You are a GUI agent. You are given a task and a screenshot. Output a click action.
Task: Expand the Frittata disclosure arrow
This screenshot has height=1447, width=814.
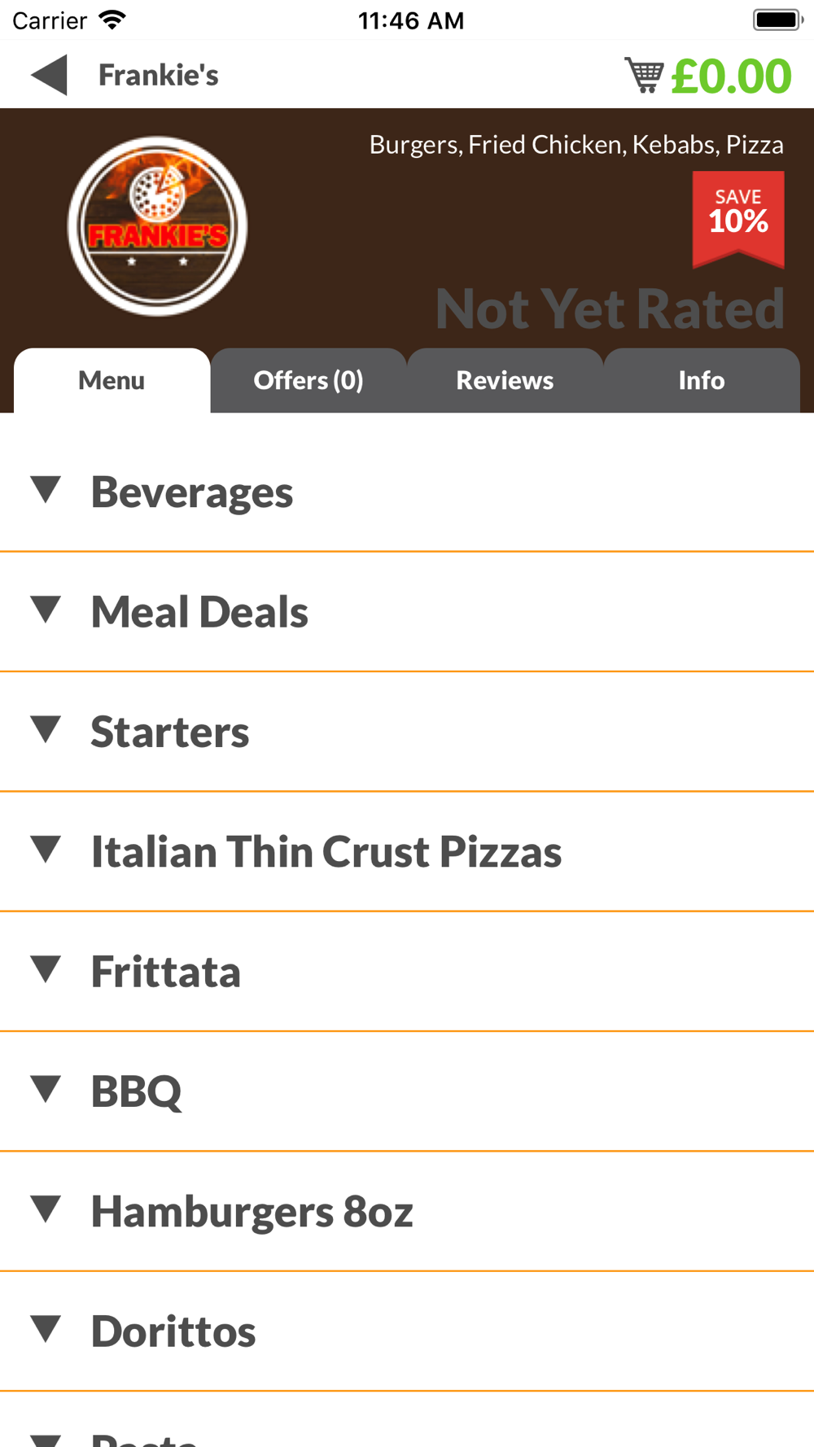[46, 968]
